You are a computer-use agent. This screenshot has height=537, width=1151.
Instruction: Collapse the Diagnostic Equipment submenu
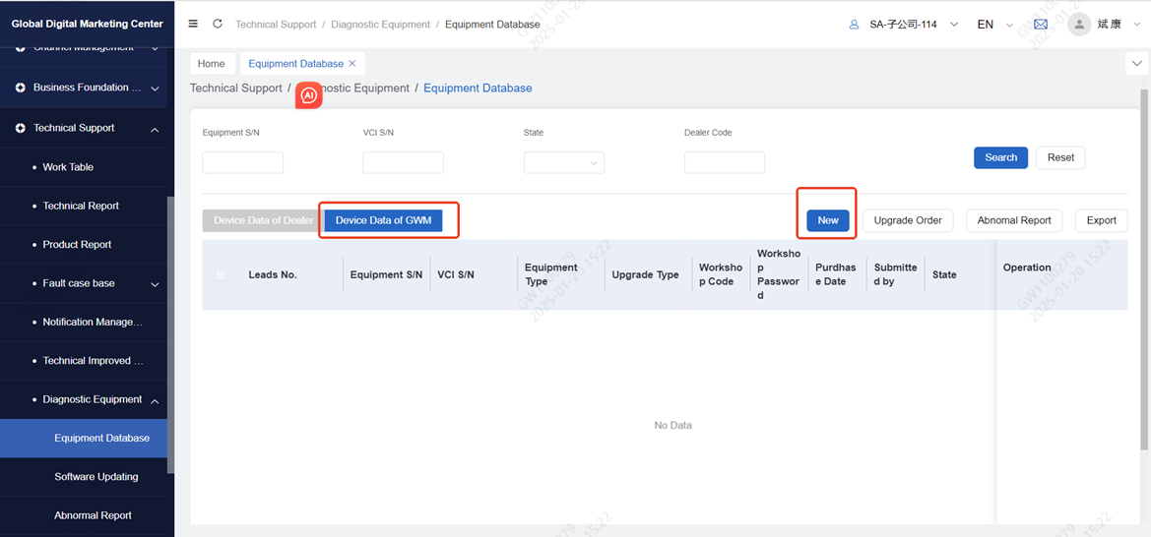tap(155, 400)
